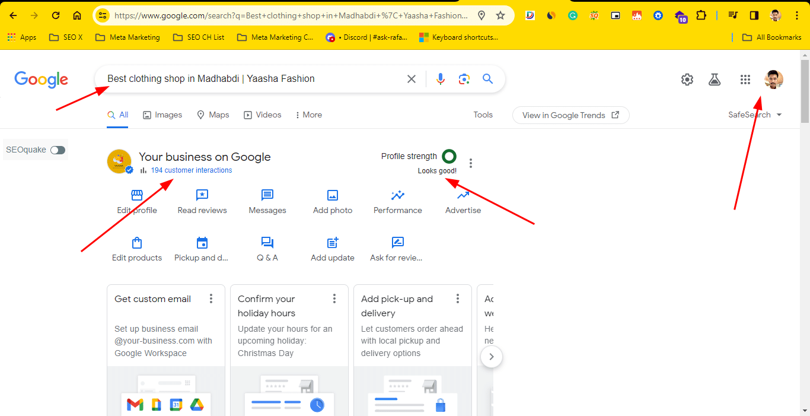Clear the search box with X
810x416 pixels.
[411, 79]
